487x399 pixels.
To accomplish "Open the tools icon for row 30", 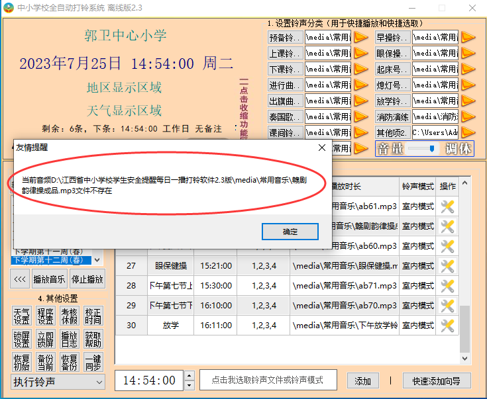I will coord(447,326).
